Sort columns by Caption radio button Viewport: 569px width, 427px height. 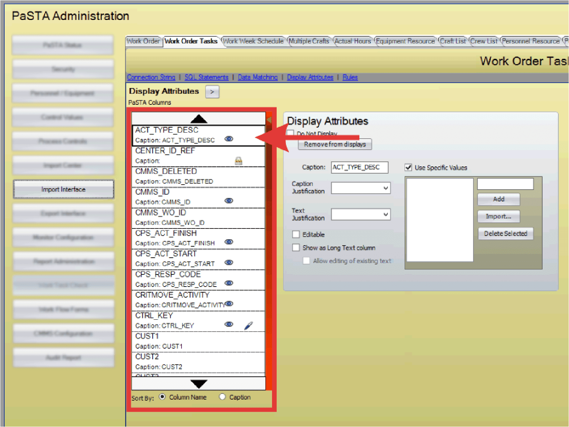(222, 397)
